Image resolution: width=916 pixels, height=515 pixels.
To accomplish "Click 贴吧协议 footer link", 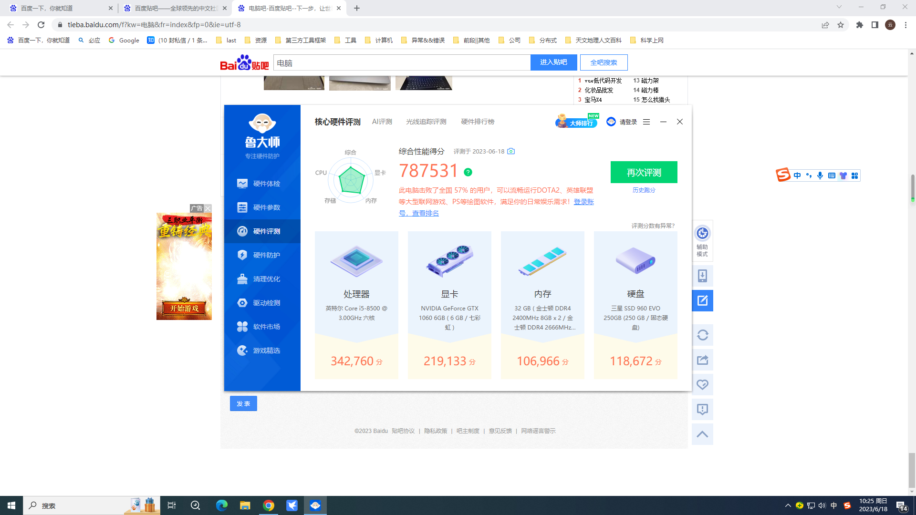I will [403, 431].
